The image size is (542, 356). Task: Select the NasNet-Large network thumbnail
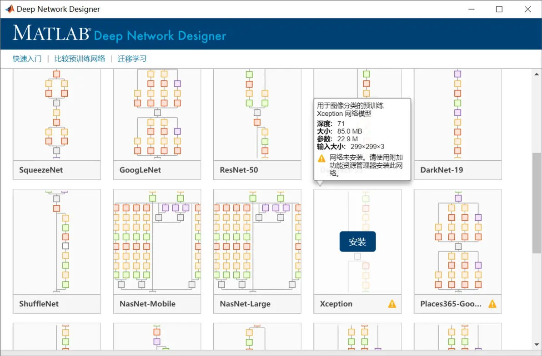257,242
